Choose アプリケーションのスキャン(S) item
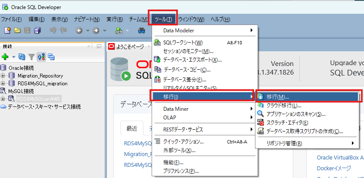 point(306,114)
